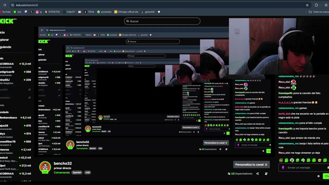The height and width of the screenshot is (185, 329).
Task: Click Personaliza tu canal button
Action: [251, 164]
